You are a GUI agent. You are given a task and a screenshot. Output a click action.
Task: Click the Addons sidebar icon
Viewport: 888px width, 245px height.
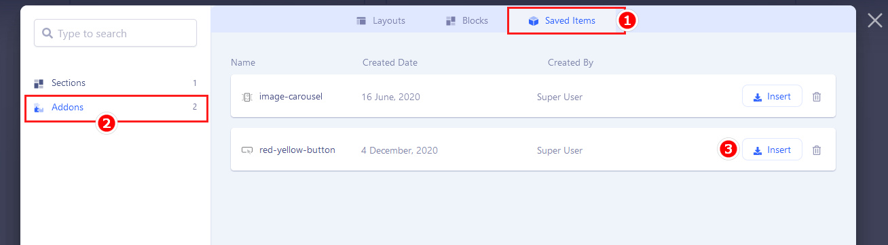click(x=39, y=108)
